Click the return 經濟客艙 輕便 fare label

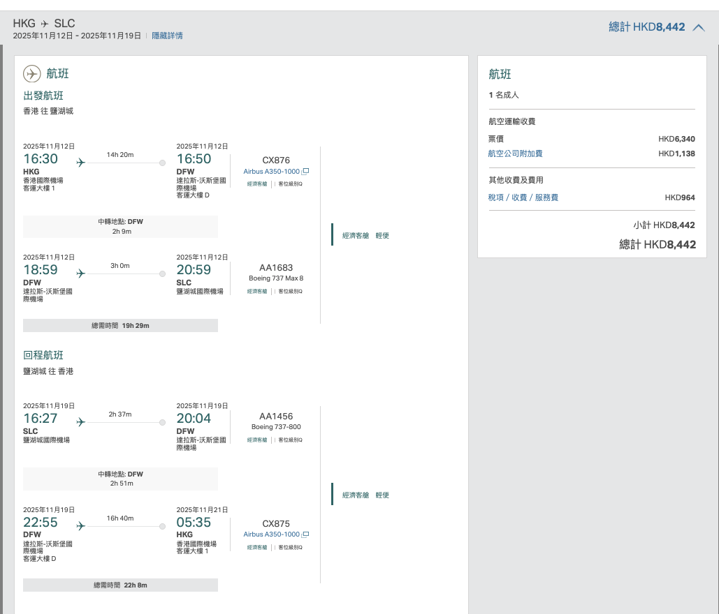tap(365, 495)
